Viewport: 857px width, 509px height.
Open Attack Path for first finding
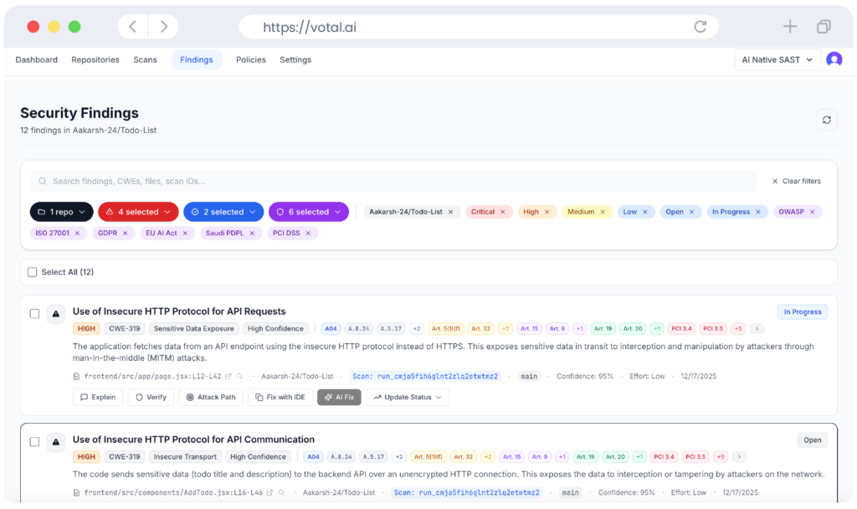(x=210, y=397)
